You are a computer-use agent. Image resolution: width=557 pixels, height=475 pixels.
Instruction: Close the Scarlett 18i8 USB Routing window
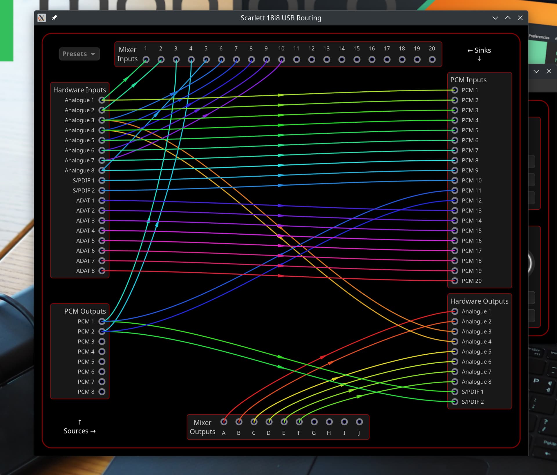click(x=520, y=18)
